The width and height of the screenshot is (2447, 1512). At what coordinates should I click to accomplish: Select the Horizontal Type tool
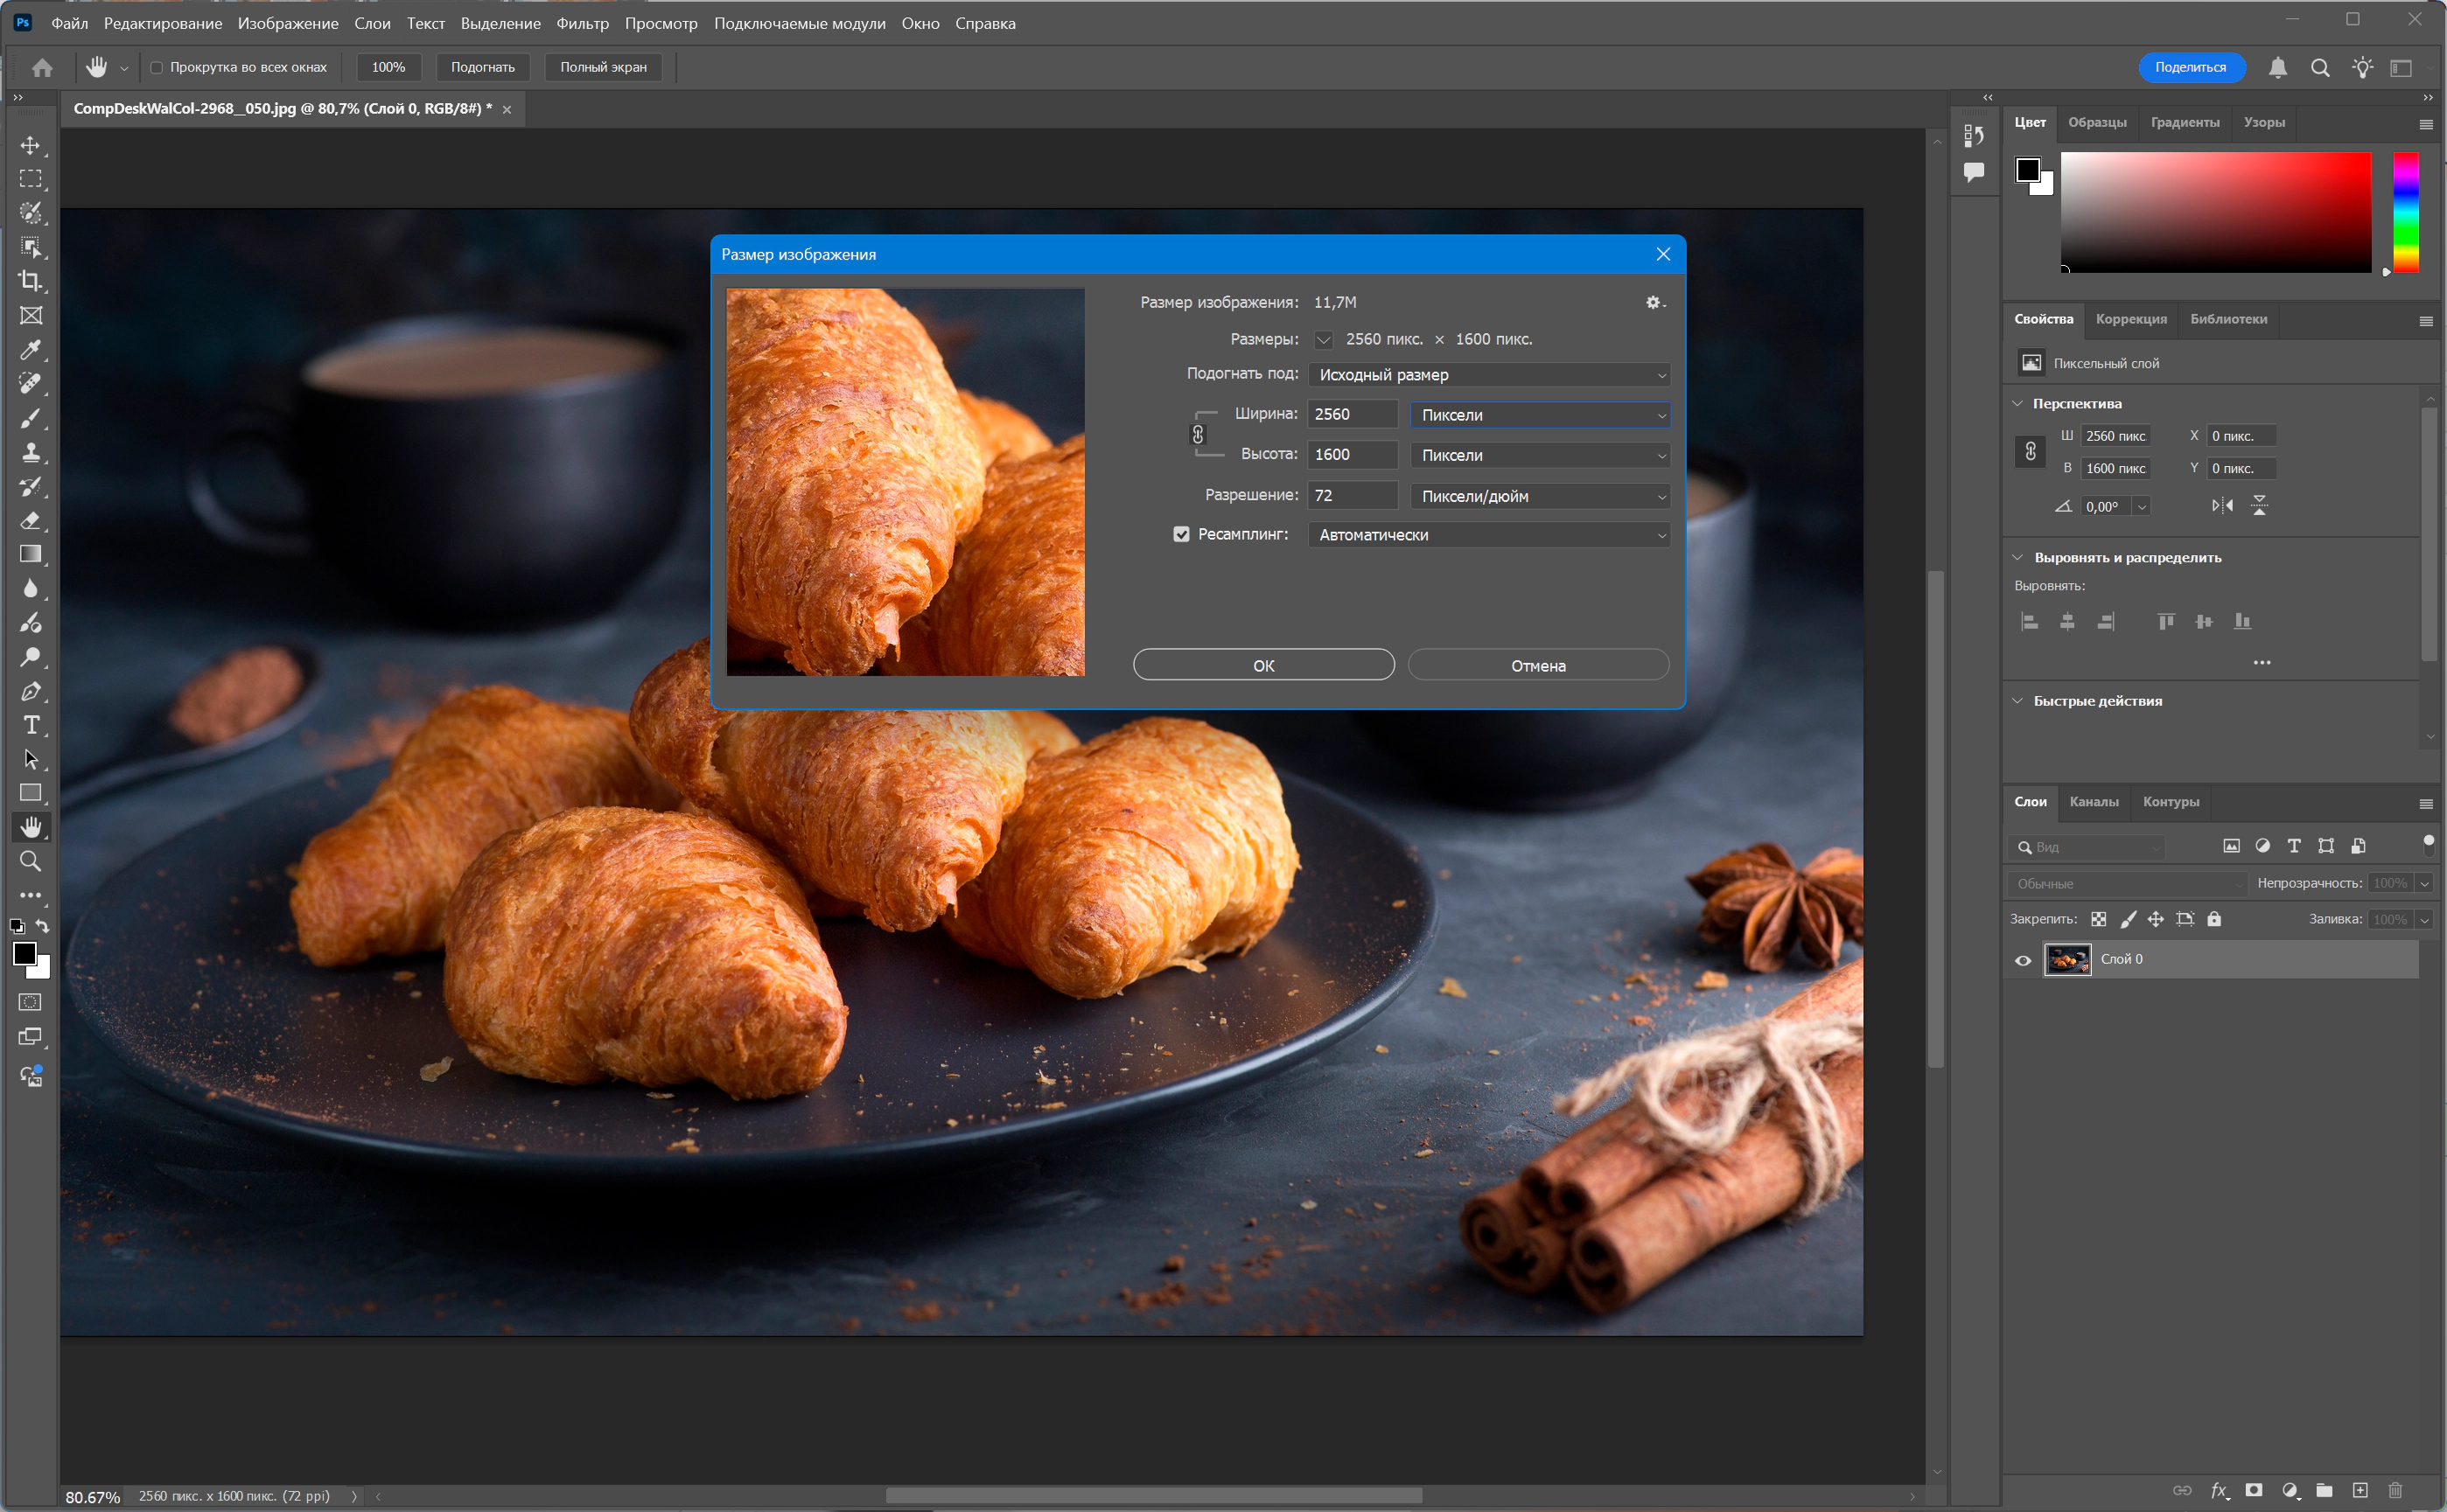pyautogui.click(x=31, y=725)
